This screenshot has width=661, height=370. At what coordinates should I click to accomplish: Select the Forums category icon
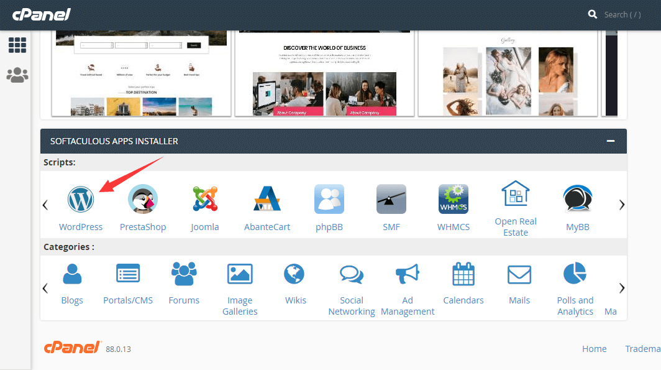tap(184, 274)
